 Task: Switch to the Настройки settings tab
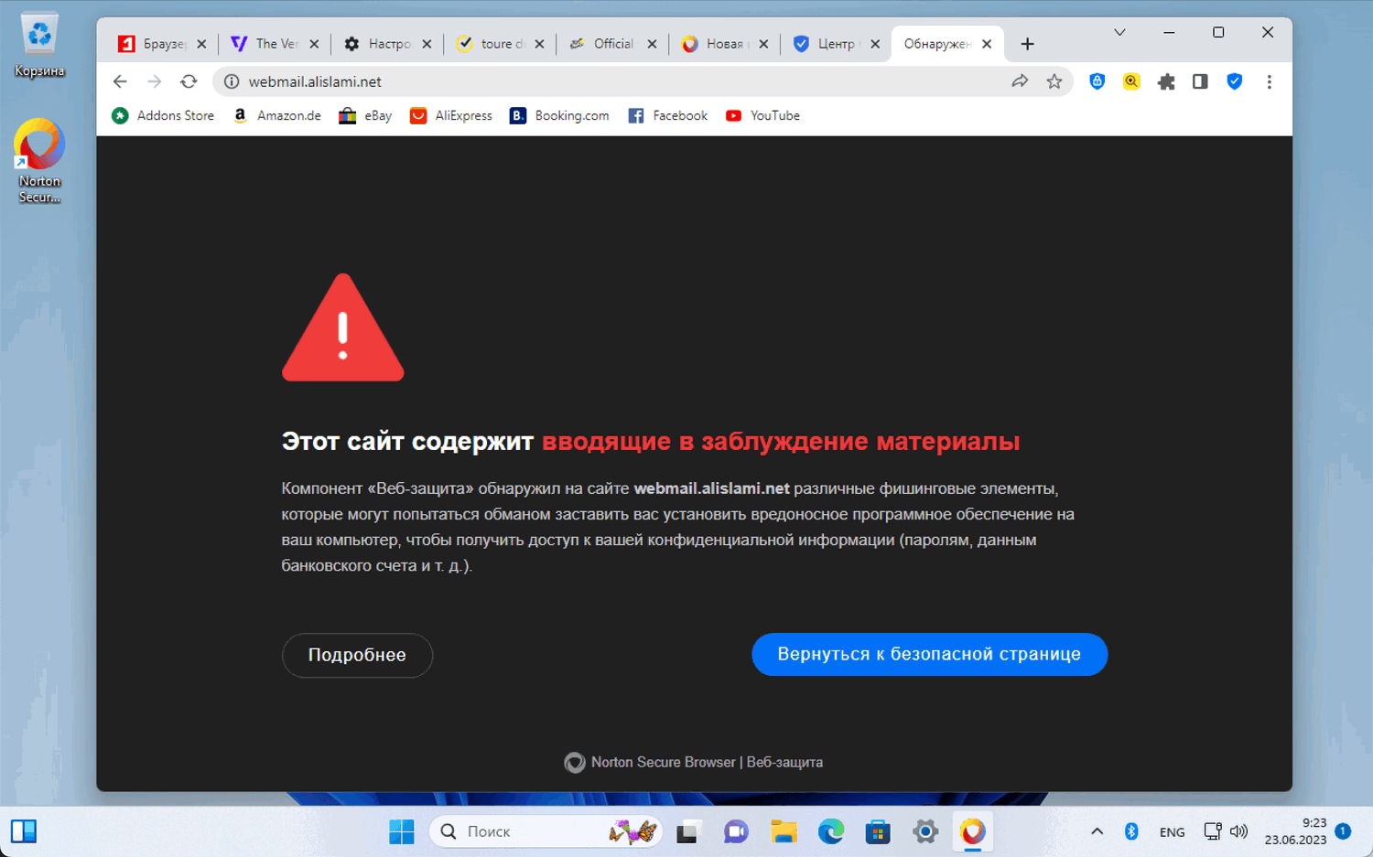point(388,43)
